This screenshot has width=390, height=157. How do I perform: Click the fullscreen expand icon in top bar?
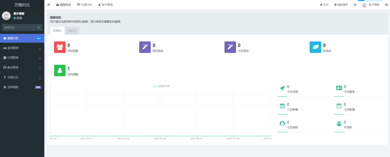pos(355,5)
